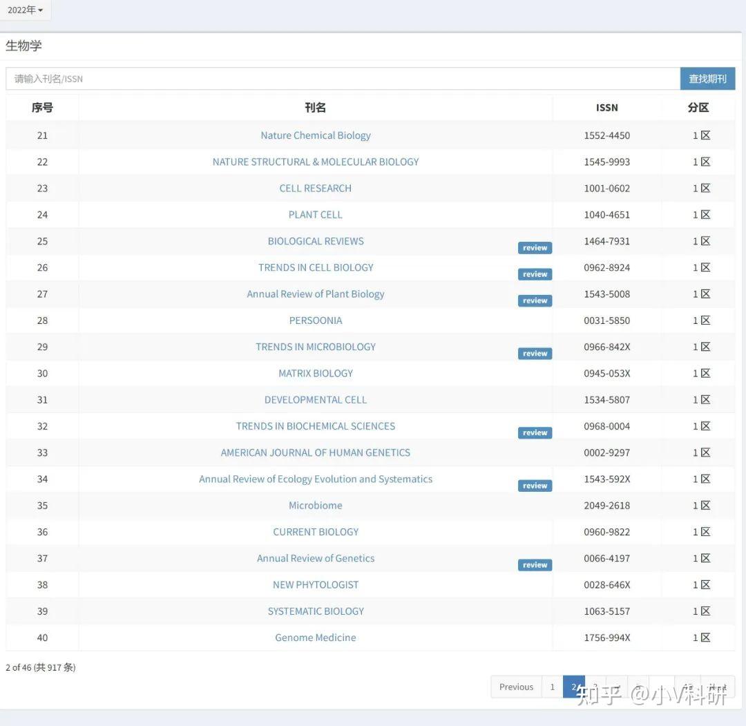Click review badge for Annual Review of Genetics
The image size is (746, 726).
pos(535,565)
